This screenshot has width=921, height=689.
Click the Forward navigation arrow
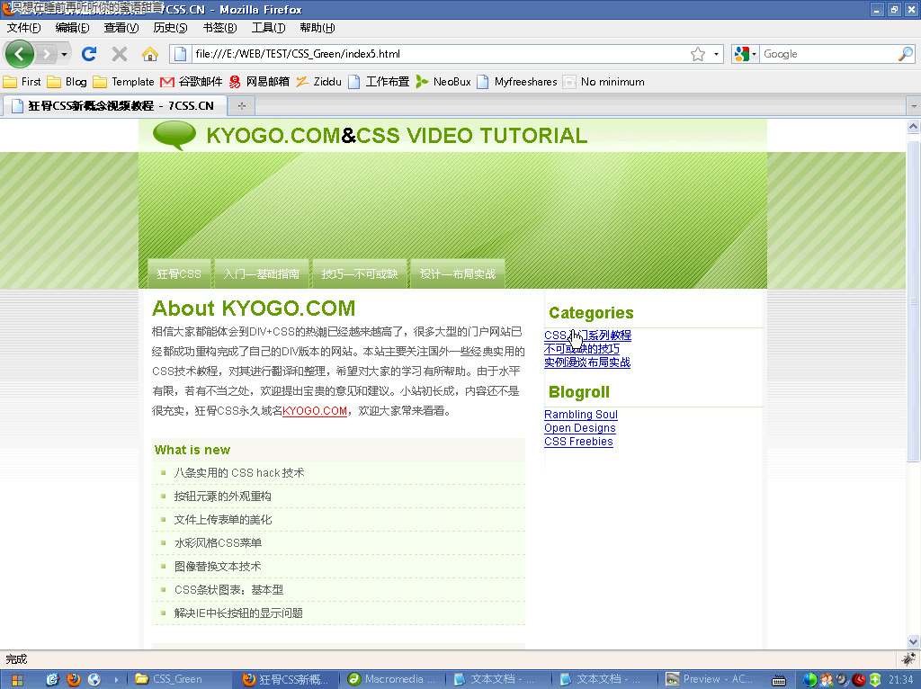tap(46, 54)
